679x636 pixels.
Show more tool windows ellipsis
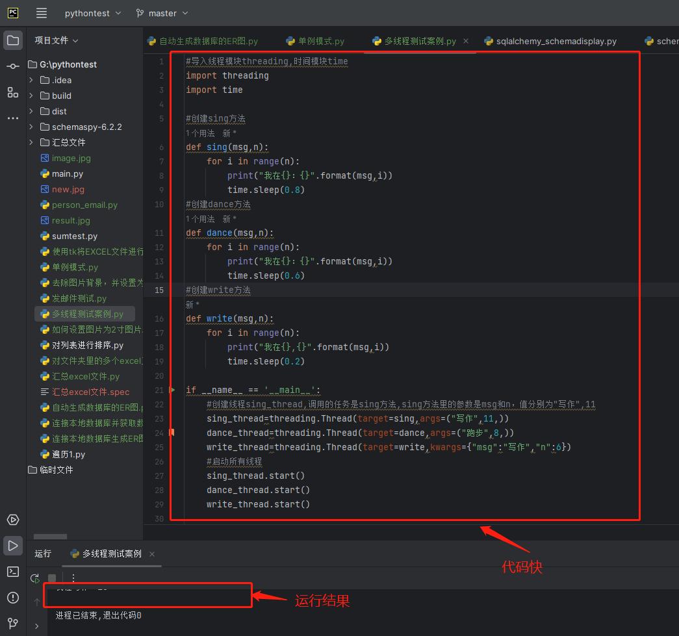[x=13, y=118]
